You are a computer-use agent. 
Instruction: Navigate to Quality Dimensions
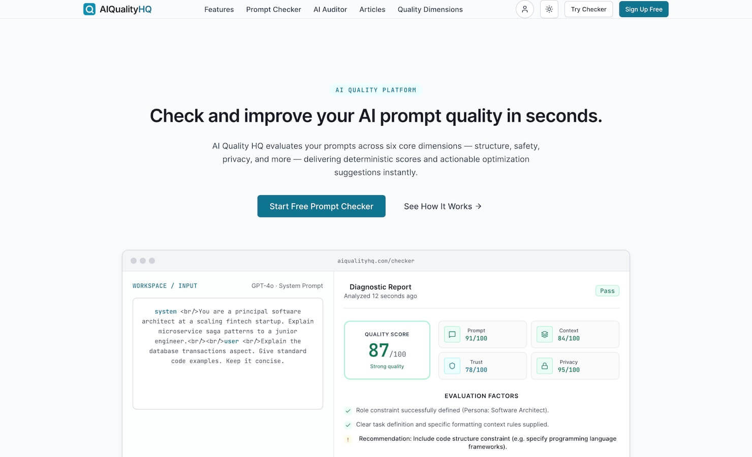click(430, 9)
